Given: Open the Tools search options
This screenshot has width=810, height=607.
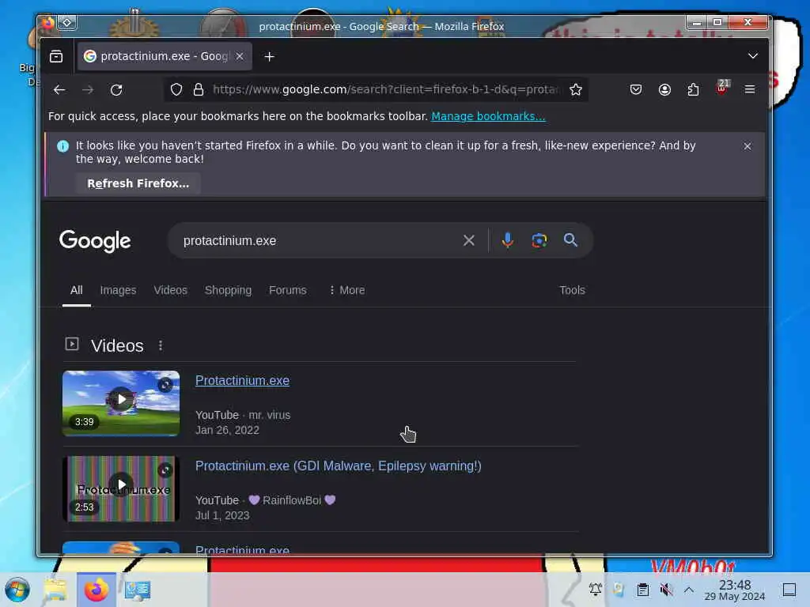Looking at the screenshot, I should point(572,290).
